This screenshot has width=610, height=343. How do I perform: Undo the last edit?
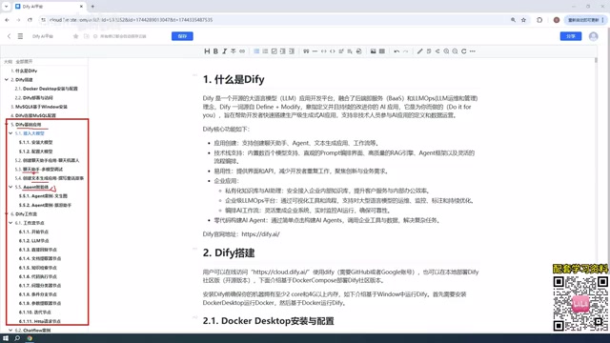coord(396,51)
